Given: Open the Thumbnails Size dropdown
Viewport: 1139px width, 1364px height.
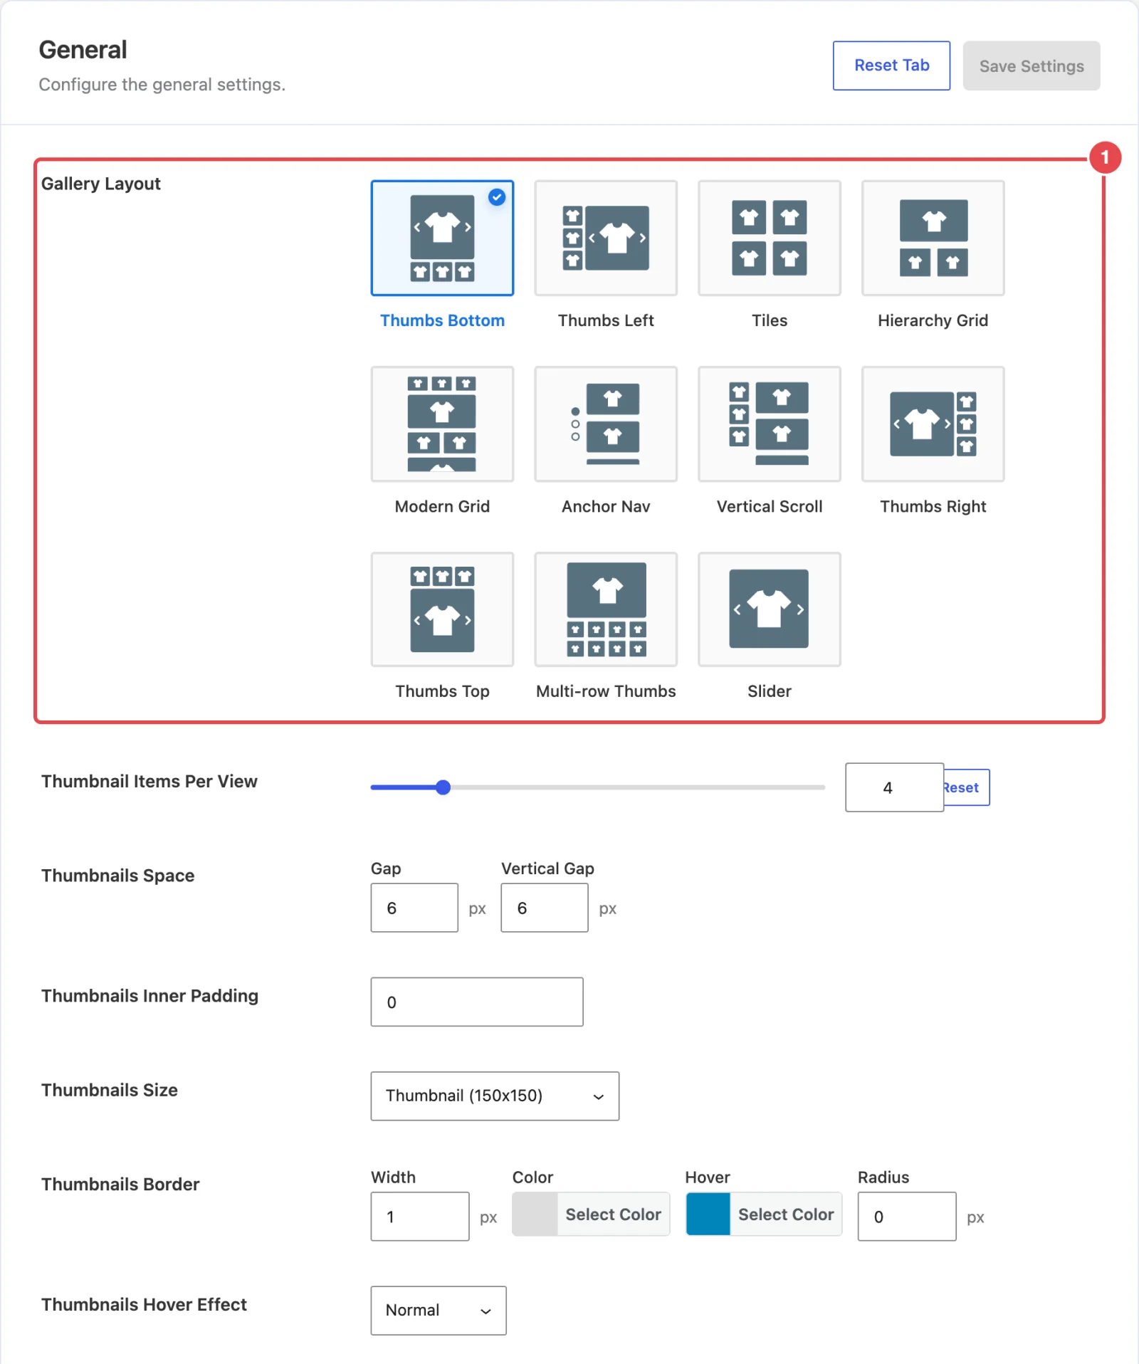Looking at the screenshot, I should (495, 1096).
